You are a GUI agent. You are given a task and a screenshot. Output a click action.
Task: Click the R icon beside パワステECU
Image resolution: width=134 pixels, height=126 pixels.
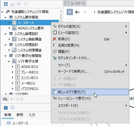click(18, 89)
